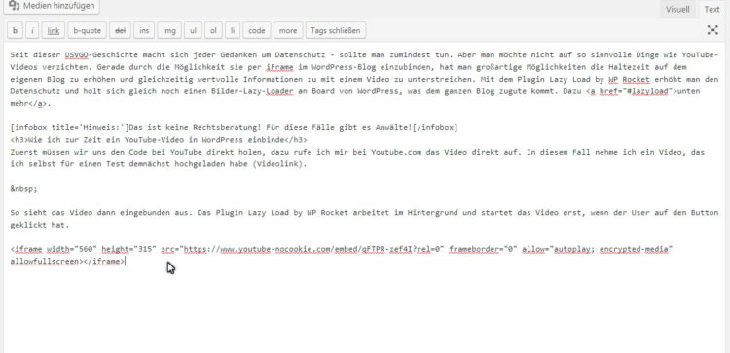
Task: Click the word 'iFrame' in first paragraph
Action: point(279,67)
